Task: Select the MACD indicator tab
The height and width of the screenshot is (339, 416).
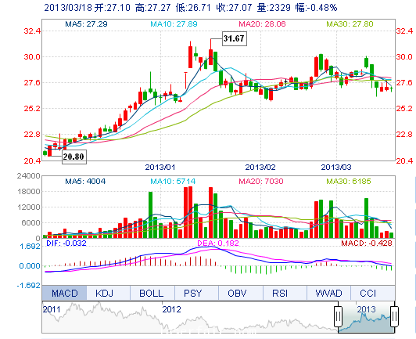Action: click(64, 293)
